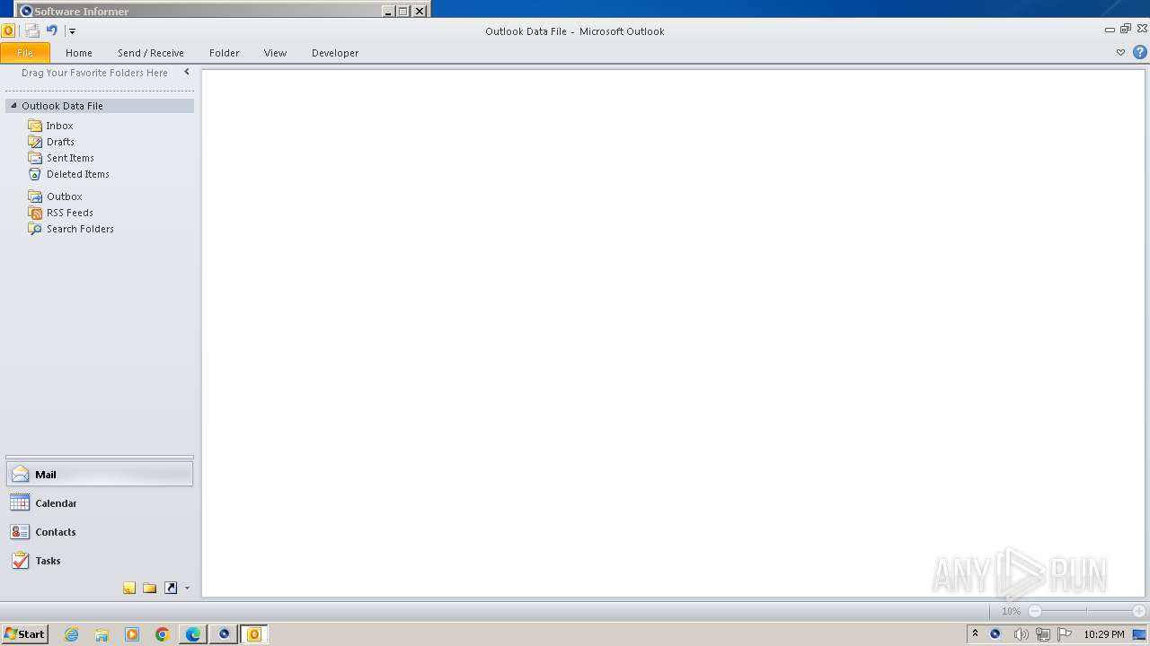
Task: Click the Undo icon in quick access toolbar
Action: pos(52,31)
